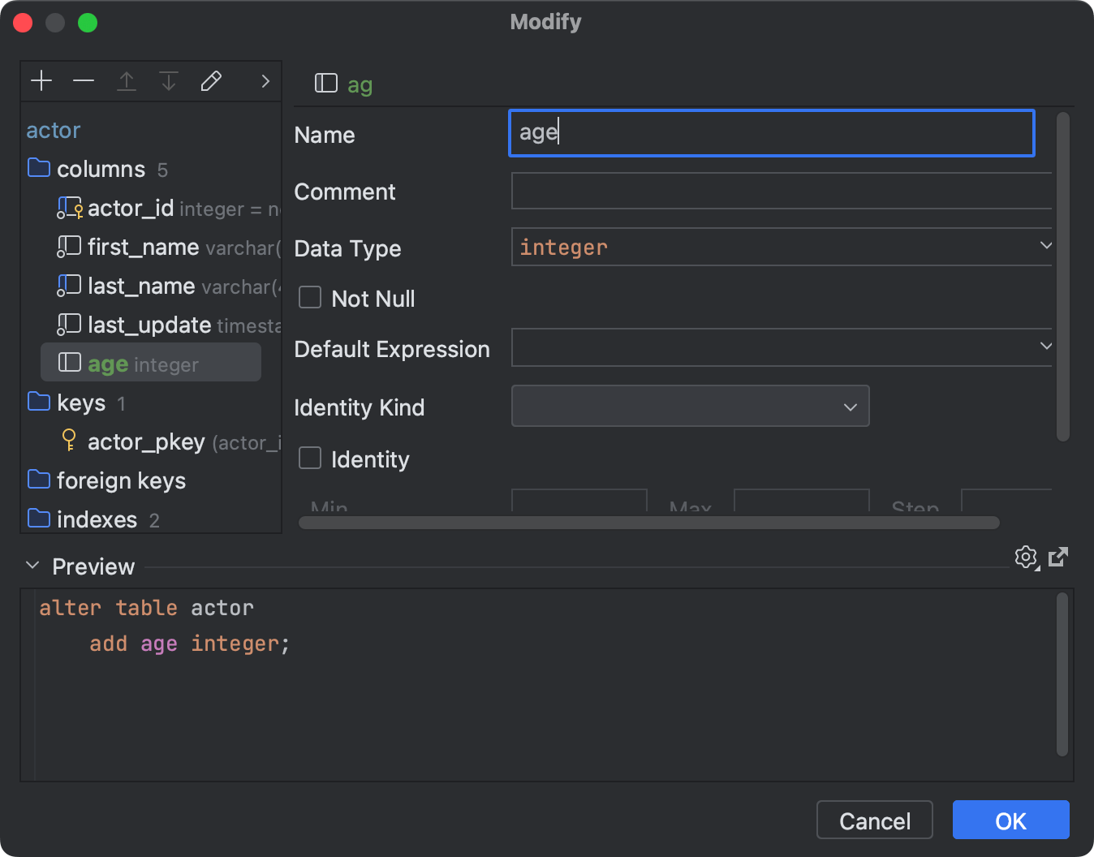Open the Data Type dropdown
The image size is (1094, 857).
pos(1046,246)
